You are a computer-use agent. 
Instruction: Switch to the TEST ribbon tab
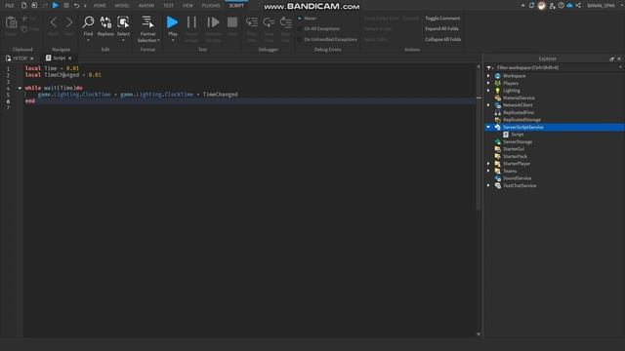click(168, 6)
